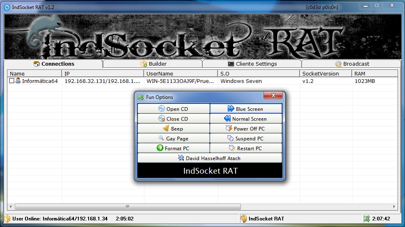405x227 pixels.
Task: Click the user icon next to Informática64
Action: 18,80
